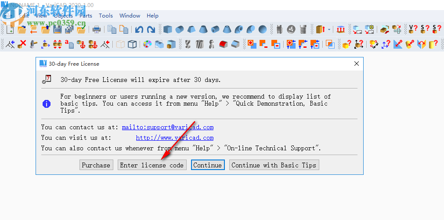Click the Continue button
The width and height of the screenshot is (444, 220).
pyautogui.click(x=208, y=165)
